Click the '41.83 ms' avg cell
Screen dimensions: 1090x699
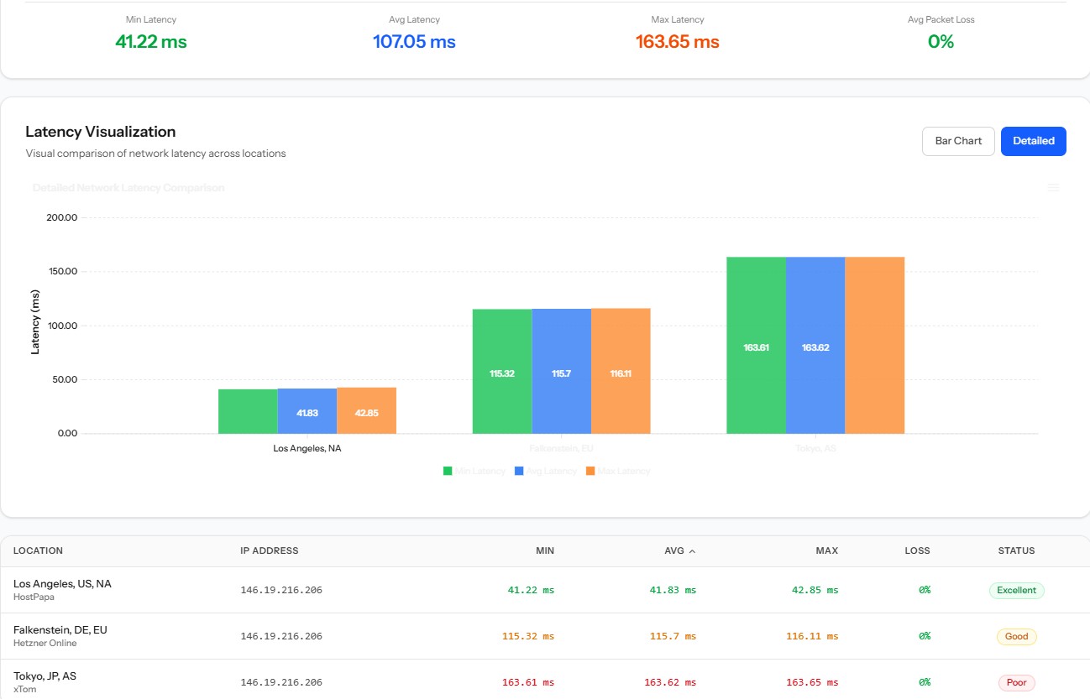pos(673,590)
